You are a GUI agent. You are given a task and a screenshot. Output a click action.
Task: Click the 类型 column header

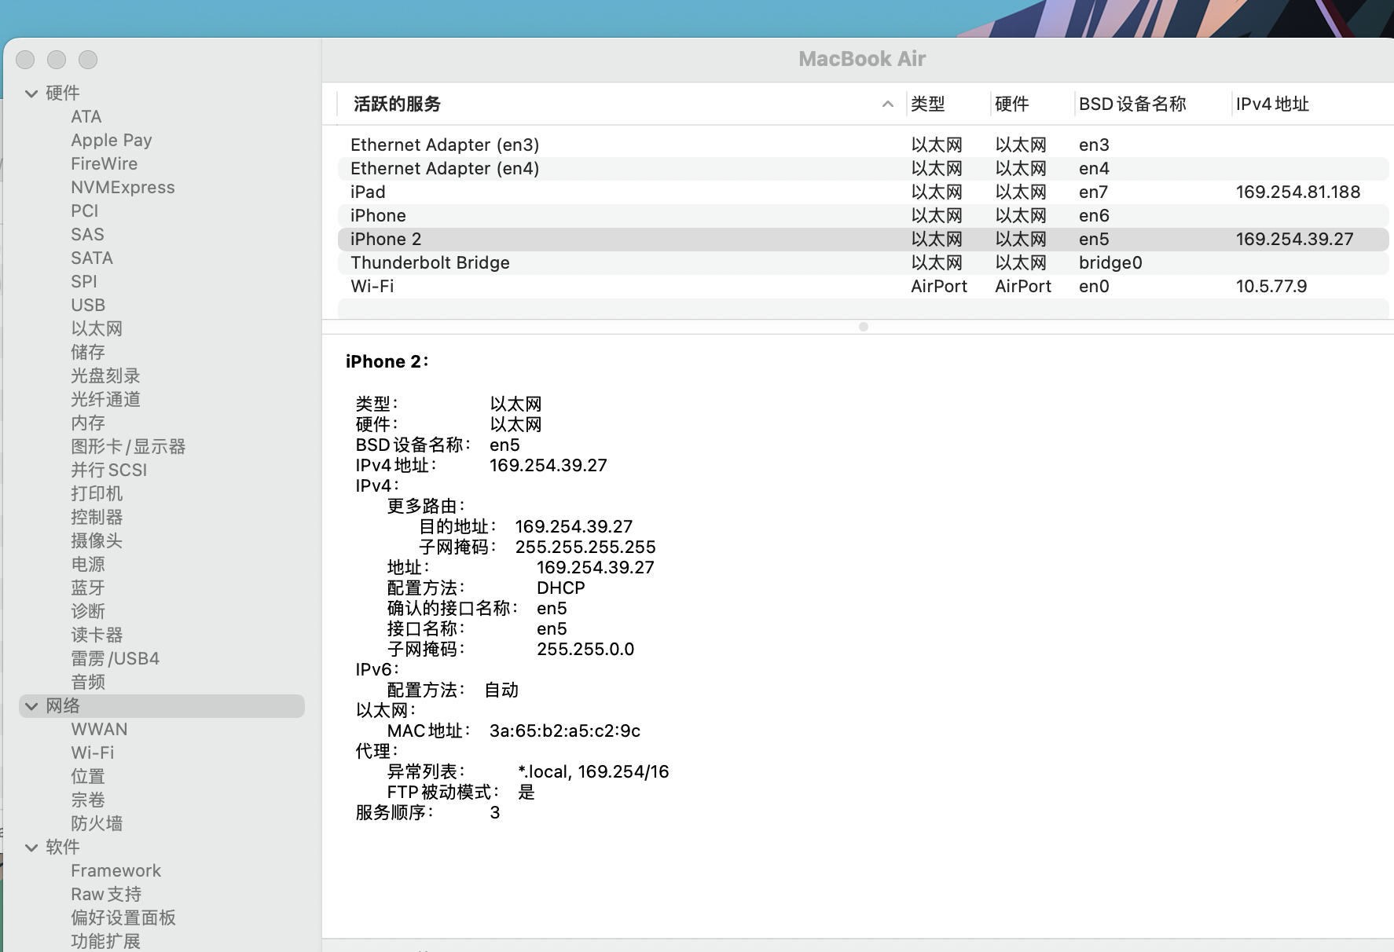928,104
